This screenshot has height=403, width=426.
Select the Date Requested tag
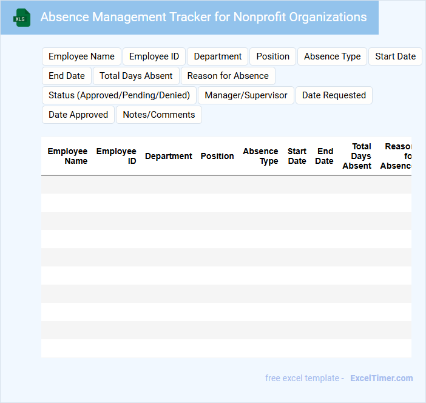334,95
